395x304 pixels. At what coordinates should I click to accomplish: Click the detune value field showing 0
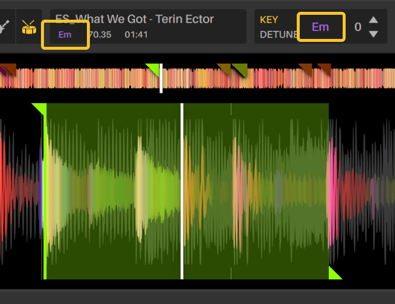[357, 27]
